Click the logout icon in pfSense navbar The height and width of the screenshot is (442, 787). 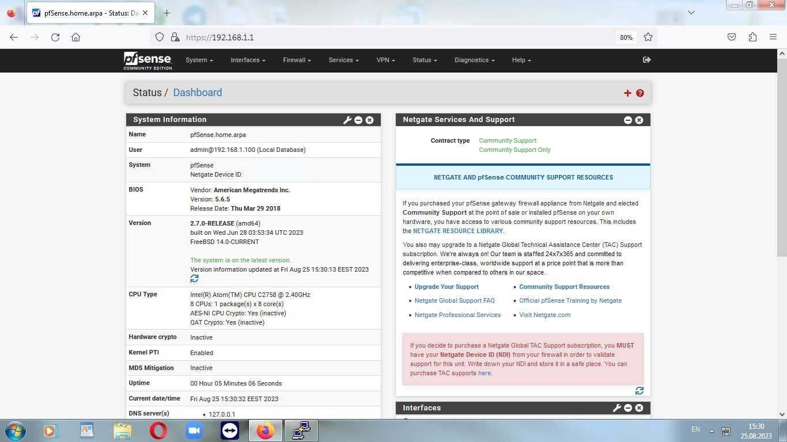pyautogui.click(x=646, y=60)
